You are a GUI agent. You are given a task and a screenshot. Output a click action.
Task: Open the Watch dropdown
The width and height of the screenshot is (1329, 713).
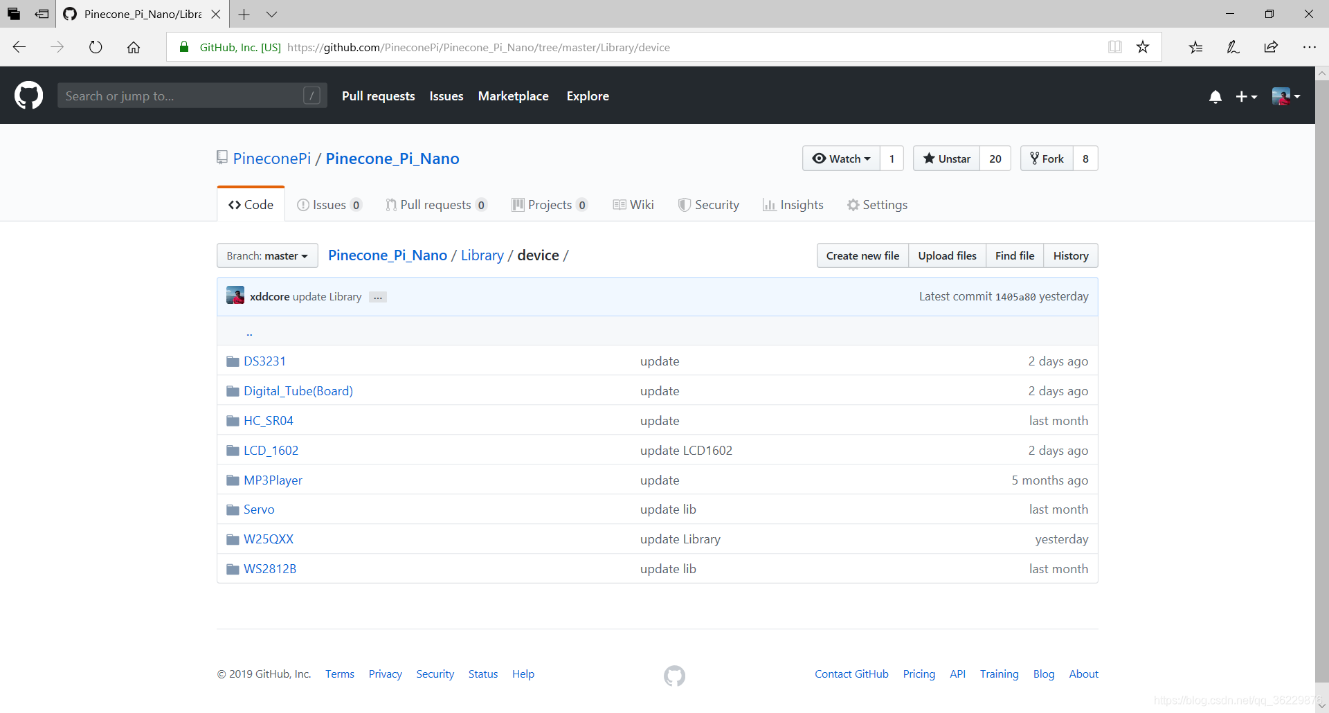click(841, 159)
